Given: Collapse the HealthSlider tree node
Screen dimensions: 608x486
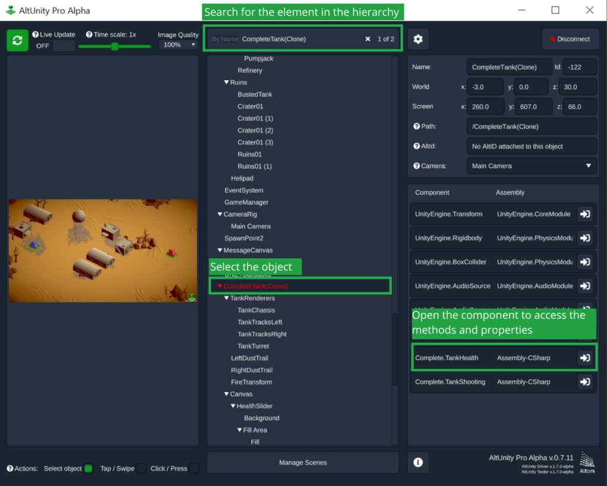Looking at the screenshot, I should pyautogui.click(x=233, y=406).
